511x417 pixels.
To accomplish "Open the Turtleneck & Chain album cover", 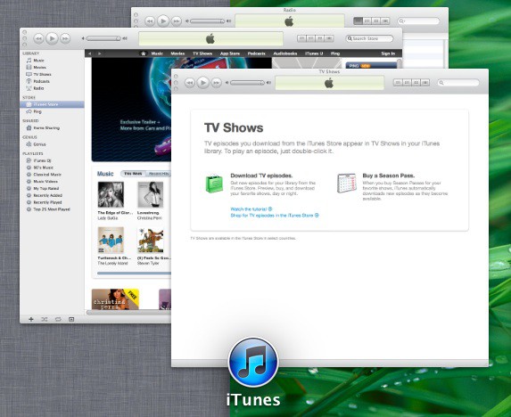I will tap(111, 241).
